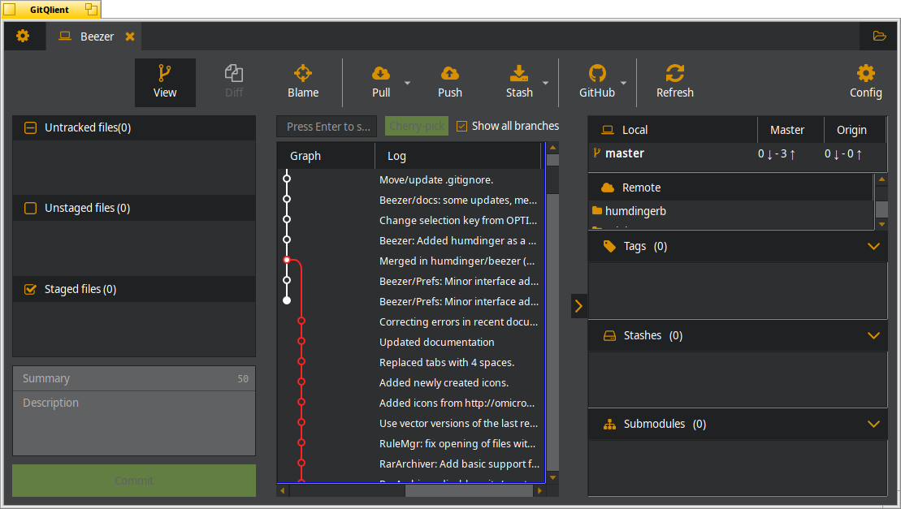Toggle the Untracked files checkbox
Viewport: 901px width, 509px height.
click(x=30, y=127)
